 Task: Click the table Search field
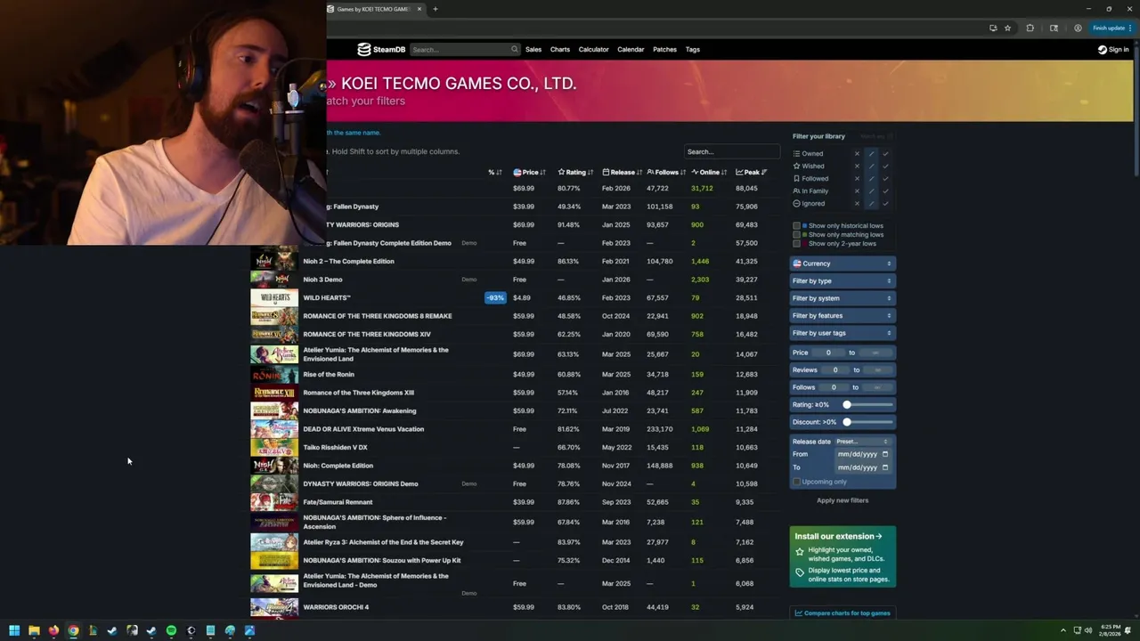732,151
